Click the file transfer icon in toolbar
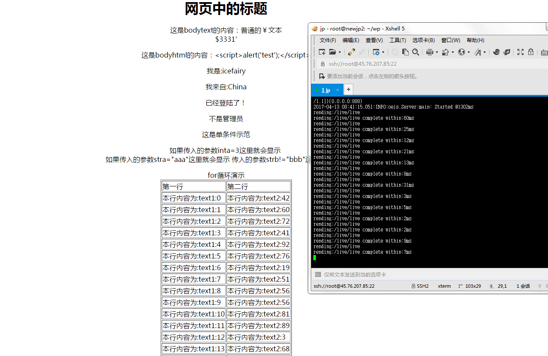This screenshot has width=548, height=356. 445,52
